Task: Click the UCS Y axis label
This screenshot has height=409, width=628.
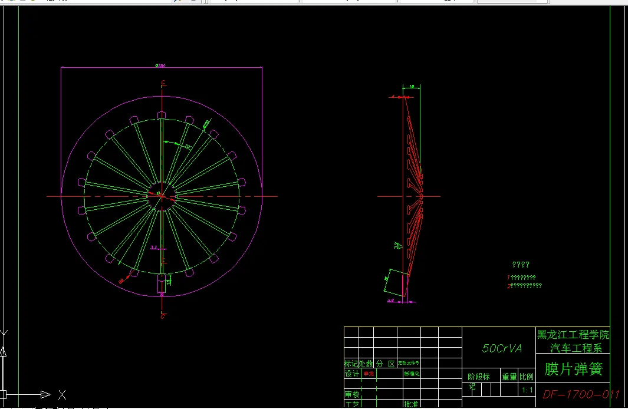Action: (4, 334)
